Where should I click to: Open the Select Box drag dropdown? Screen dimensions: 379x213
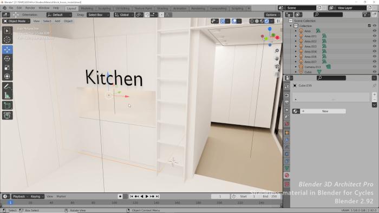(x=98, y=15)
